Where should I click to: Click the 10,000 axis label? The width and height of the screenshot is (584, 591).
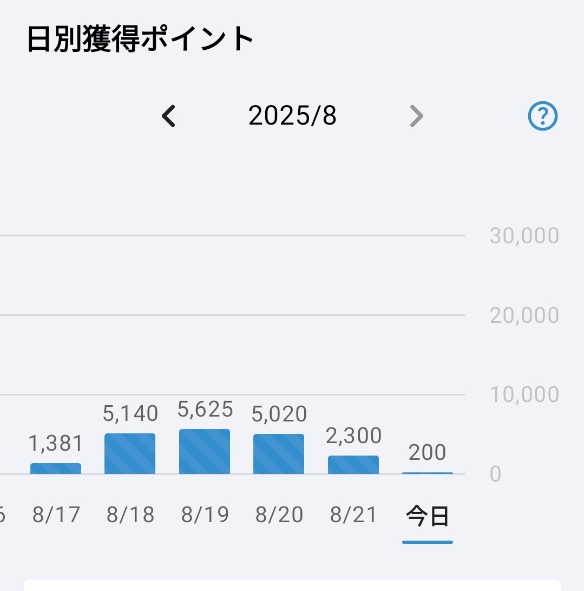coord(524,394)
